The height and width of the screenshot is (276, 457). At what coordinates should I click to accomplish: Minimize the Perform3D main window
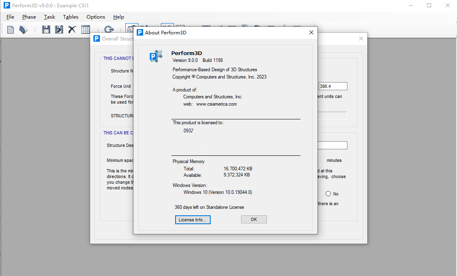coord(411,5)
